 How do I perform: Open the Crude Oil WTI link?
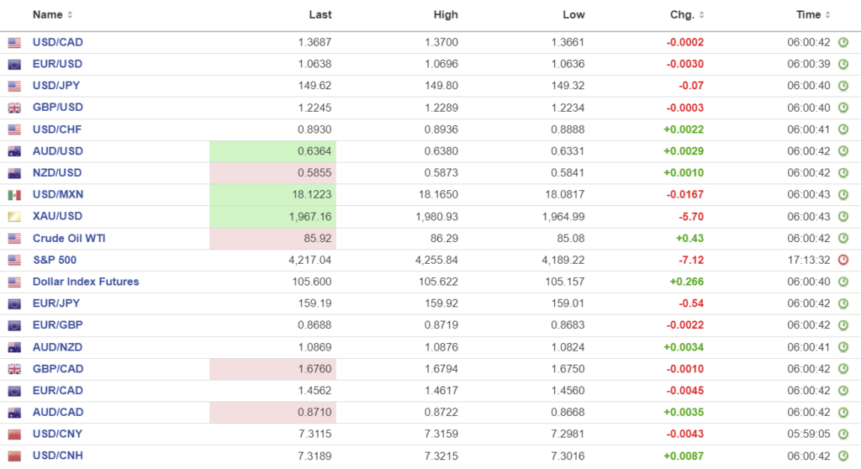pyautogui.click(x=69, y=239)
